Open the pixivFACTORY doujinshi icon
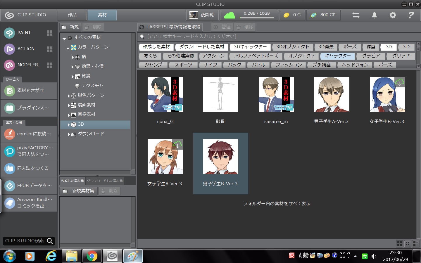The image size is (421, 263). [10, 151]
